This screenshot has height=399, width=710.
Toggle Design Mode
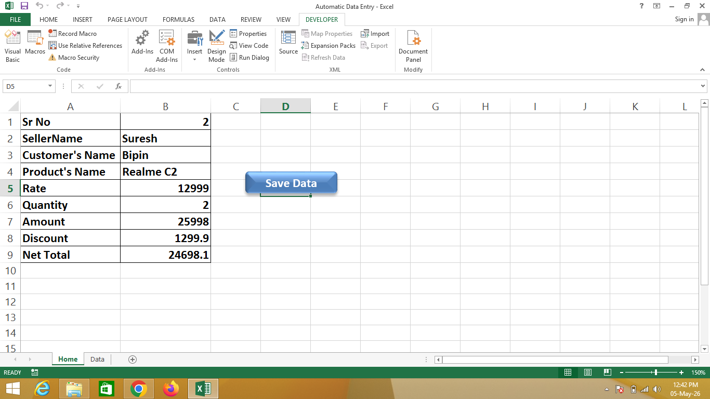coord(217,46)
